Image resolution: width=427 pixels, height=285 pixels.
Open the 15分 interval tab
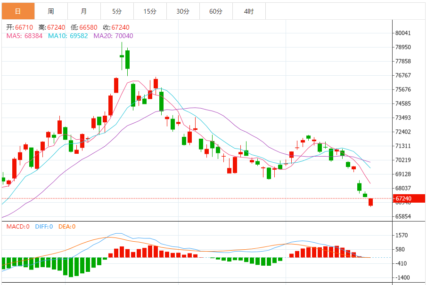pos(150,11)
